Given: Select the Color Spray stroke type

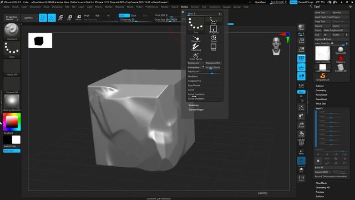Looking at the screenshot, I should point(196,56).
